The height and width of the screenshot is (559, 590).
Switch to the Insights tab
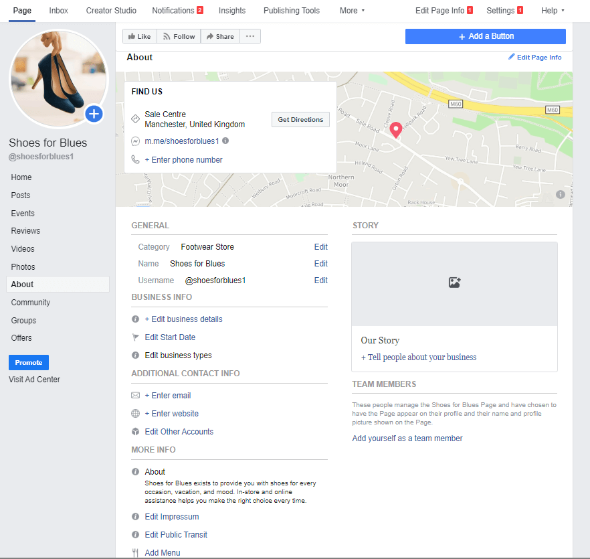[231, 11]
